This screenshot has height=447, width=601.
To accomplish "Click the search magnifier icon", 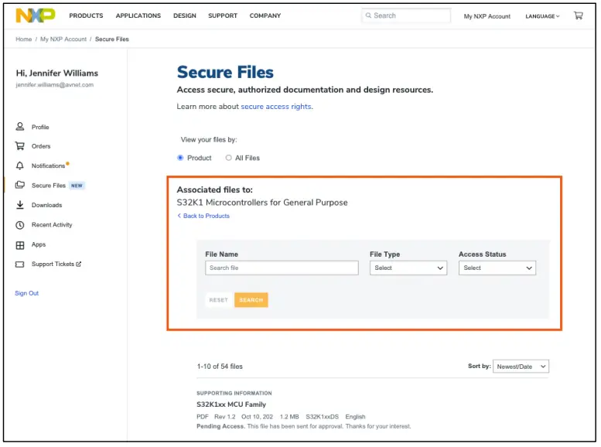I will [x=368, y=15].
